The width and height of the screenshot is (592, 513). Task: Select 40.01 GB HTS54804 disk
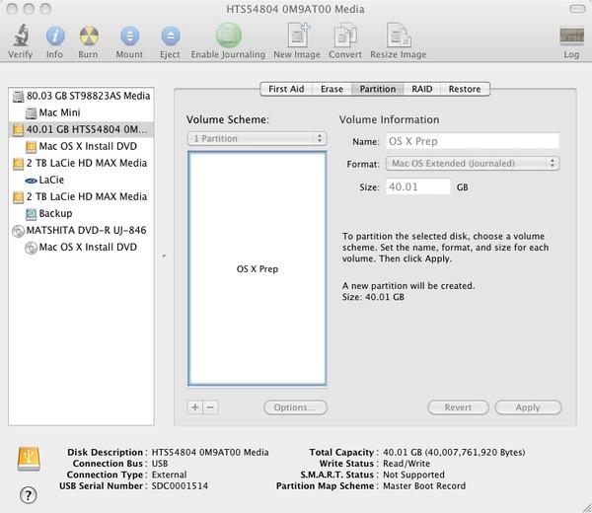81,129
